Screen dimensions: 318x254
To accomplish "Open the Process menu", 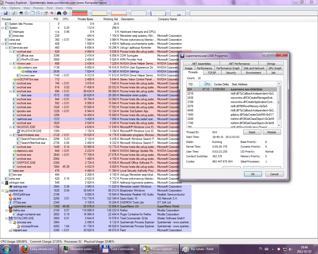I will [x=38, y=8].
